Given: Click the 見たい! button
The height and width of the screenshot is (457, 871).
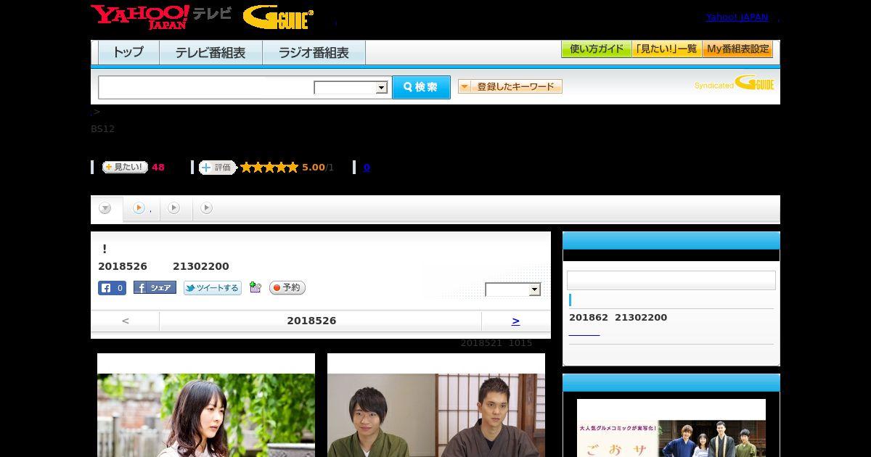Looking at the screenshot, I should [x=125, y=167].
